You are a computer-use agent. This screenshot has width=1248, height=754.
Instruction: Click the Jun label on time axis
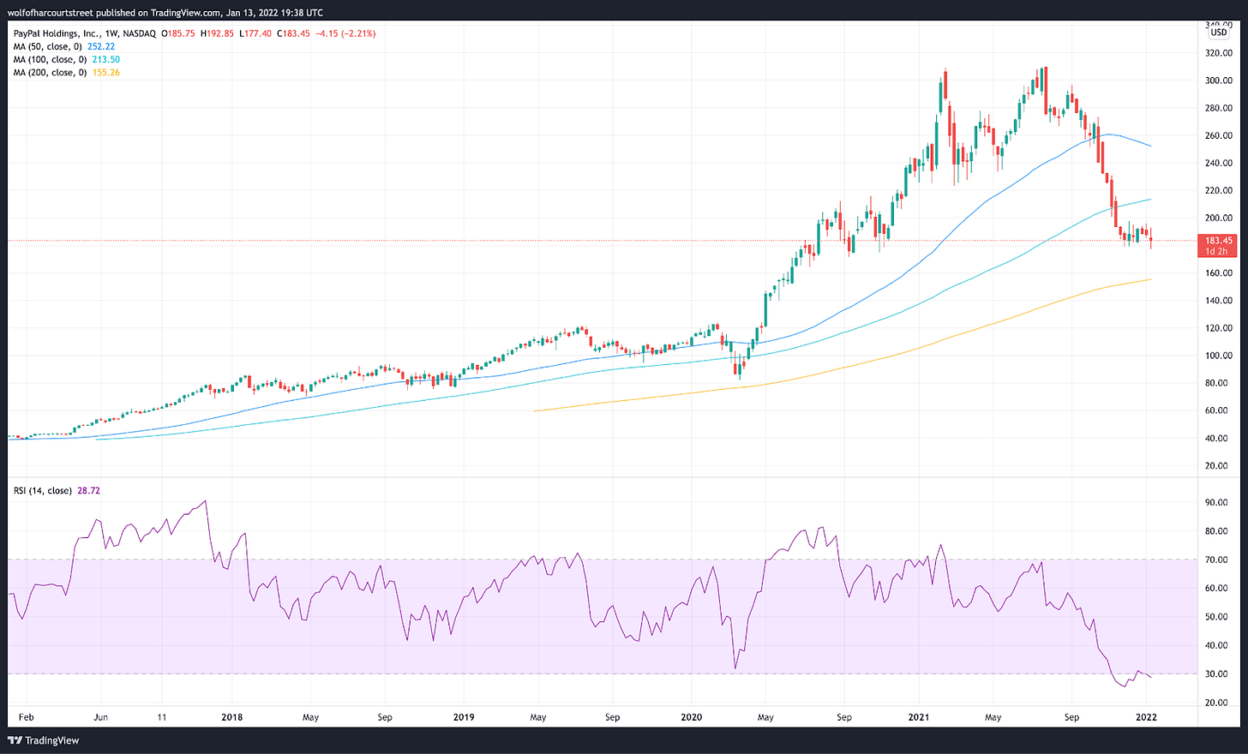click(x=100, y=717)
